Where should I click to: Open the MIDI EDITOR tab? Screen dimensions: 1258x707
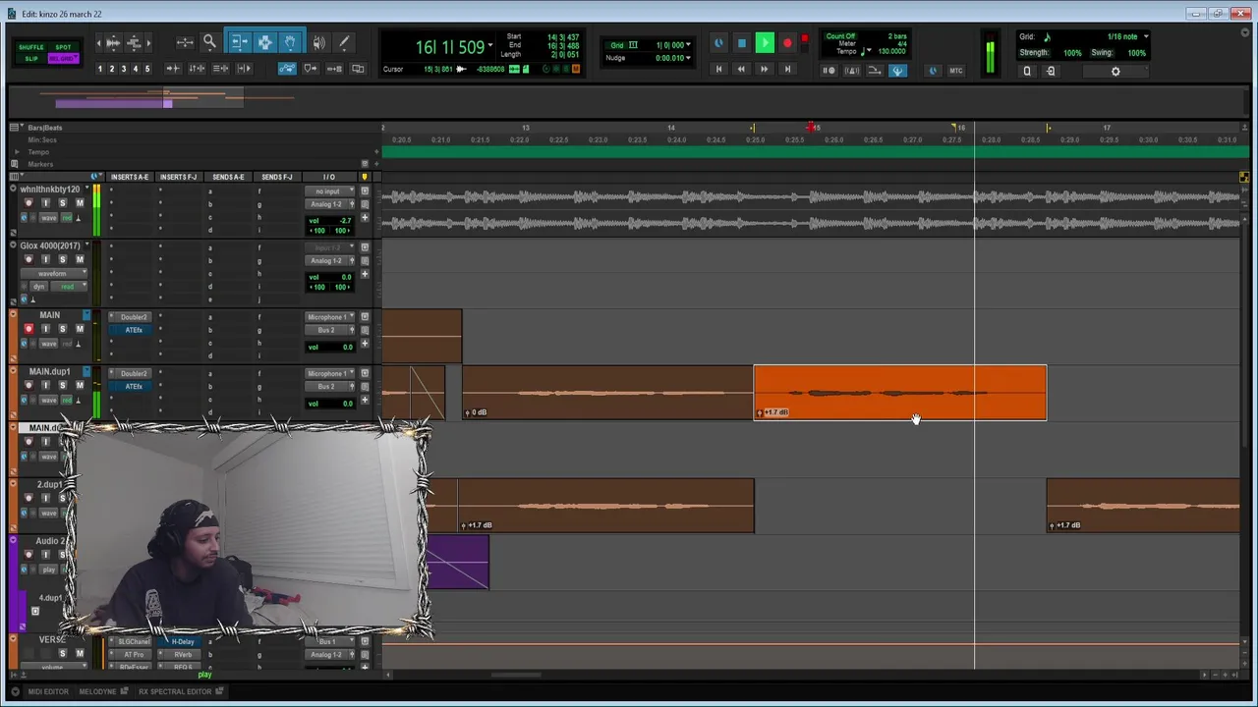48,691
